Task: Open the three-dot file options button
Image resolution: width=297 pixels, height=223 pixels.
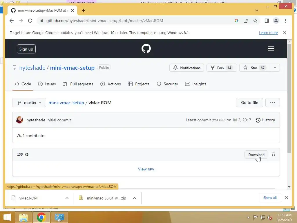Action: pyautogui.click(x=272, y=102)
